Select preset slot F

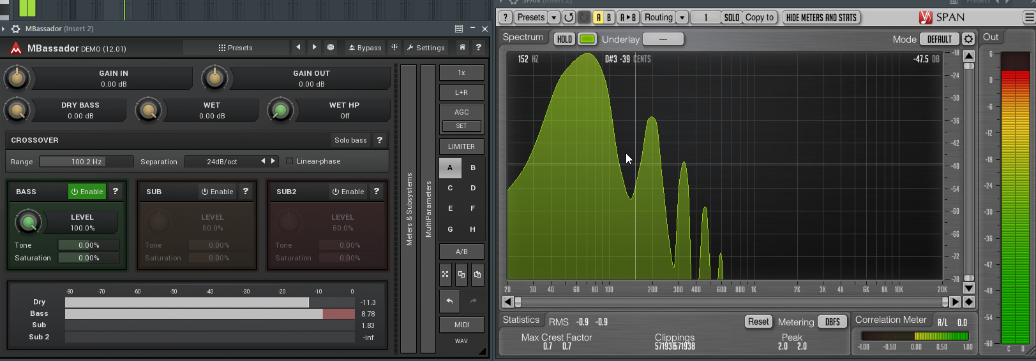(x=473, y=208)
